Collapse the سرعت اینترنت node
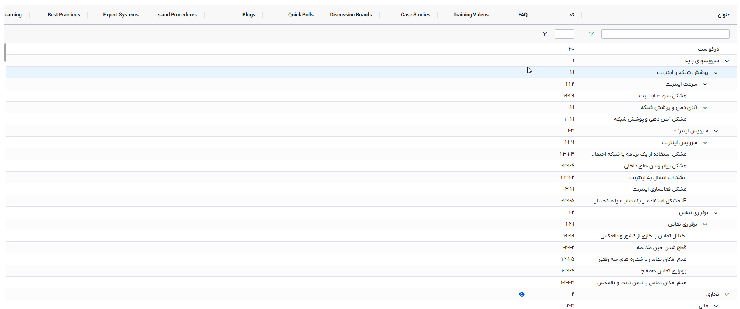The width and height of the screenshot is (740, 309). click(705, 84)
